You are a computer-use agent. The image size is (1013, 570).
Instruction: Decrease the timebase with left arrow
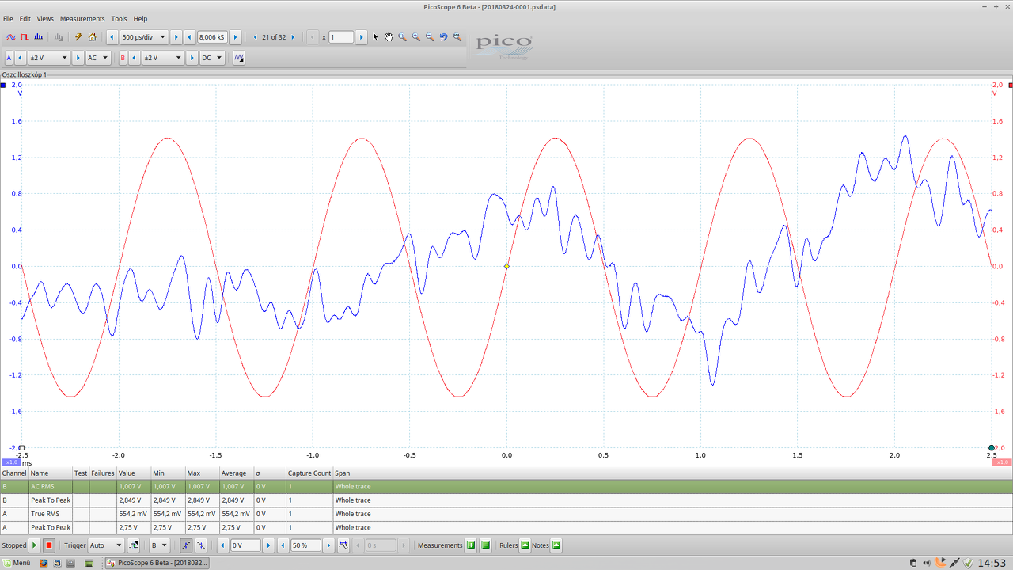(x=112, y=37)
